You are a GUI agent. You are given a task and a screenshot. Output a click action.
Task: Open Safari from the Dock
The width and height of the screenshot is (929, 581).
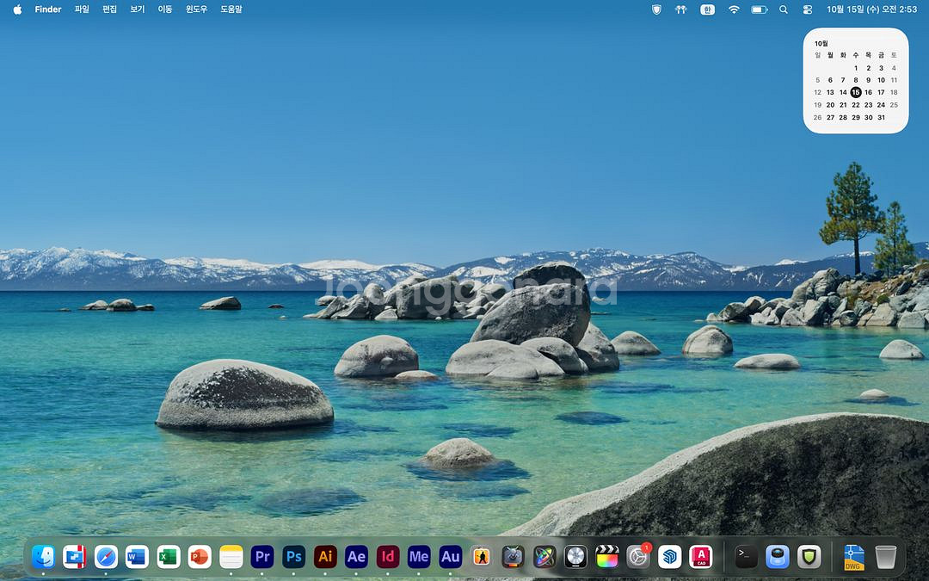[x=105, y=557]
